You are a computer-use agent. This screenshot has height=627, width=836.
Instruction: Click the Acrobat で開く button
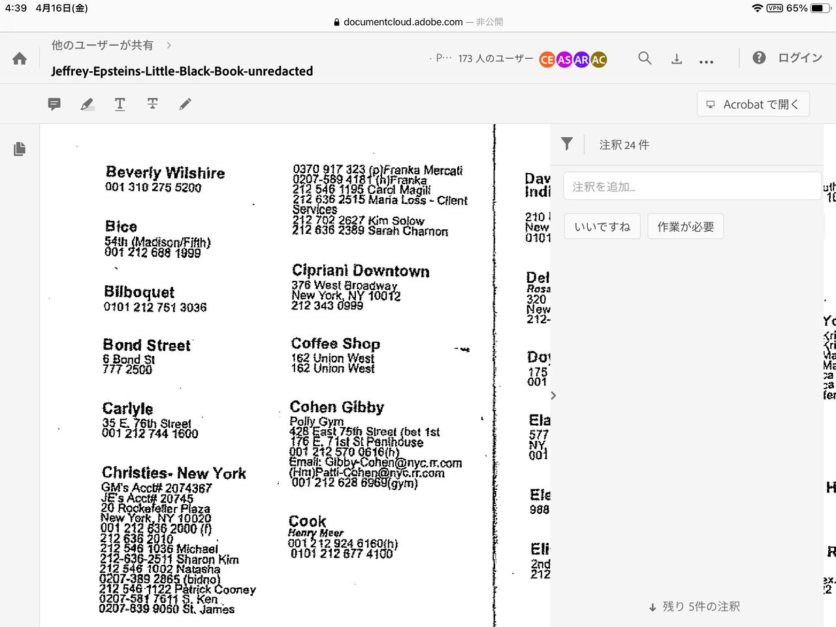753,104
